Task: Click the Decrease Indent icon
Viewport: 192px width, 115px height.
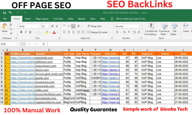Action: pos(78,32)
